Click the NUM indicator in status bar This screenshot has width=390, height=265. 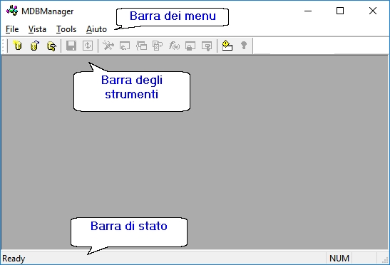339,259
